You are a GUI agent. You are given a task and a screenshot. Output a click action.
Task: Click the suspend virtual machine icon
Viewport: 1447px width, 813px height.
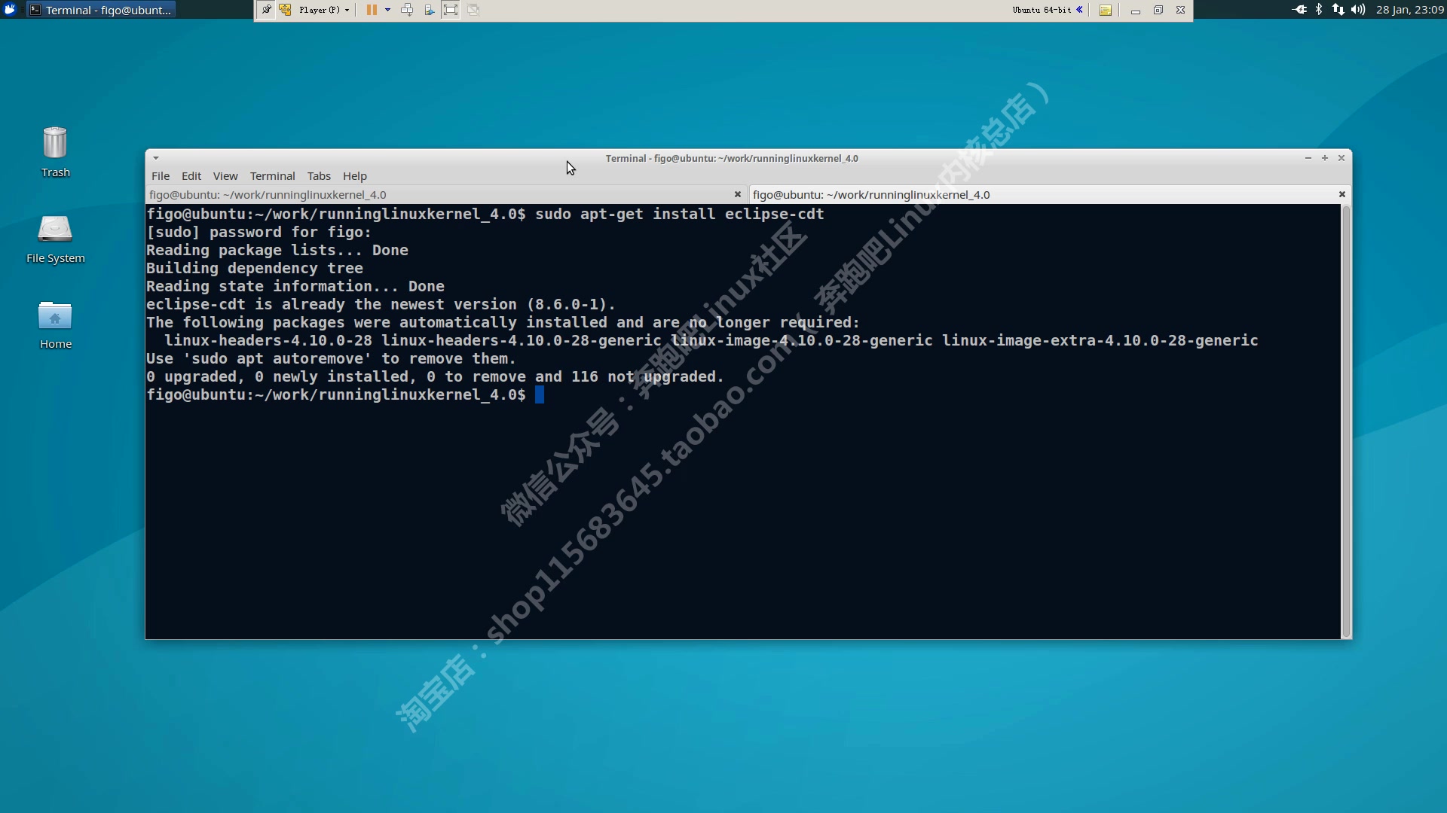coord(372,9)
